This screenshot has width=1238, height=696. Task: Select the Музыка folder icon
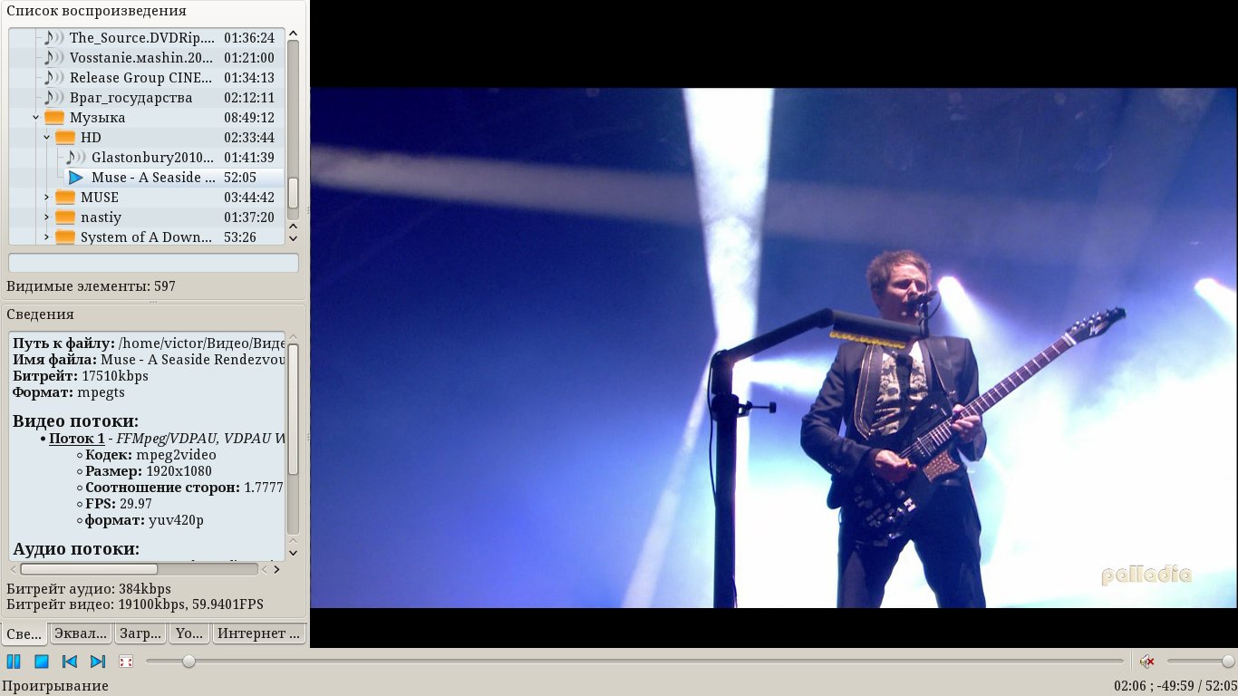click(x=54, y=118)
